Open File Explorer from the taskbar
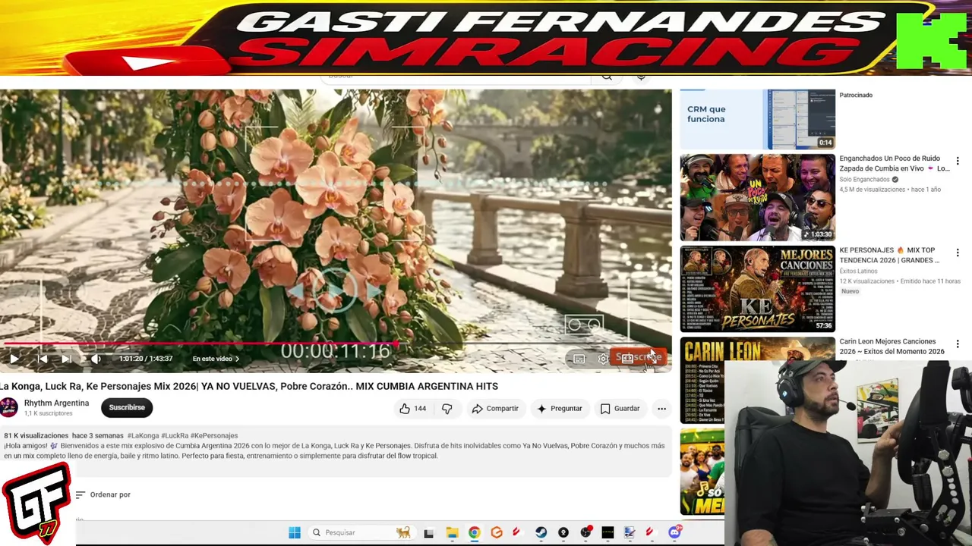972x546 pixels. click(x=452, y=532)
